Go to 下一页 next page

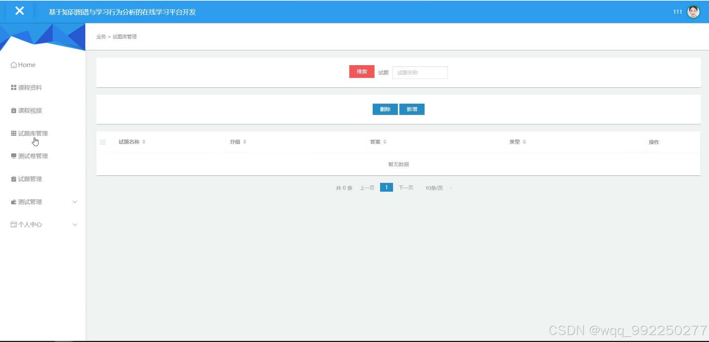pyautogui.click(x=406, y=188)
